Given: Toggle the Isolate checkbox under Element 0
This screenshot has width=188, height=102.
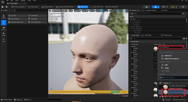Looking at the screenshot, I should click(132, 50).
